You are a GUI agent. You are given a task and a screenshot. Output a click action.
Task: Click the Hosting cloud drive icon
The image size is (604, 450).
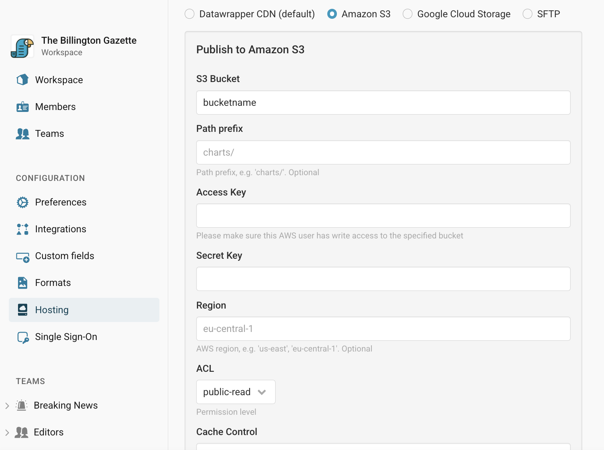point(23,310)
